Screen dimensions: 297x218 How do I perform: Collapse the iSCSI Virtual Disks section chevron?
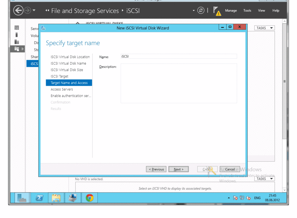(x=78, y=23)
